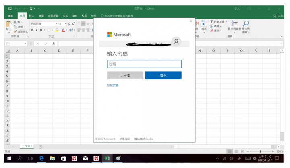The width and height of the screenshot is (290, 168).
Task: Click the zoom slider handle in the status bar
Action: 260,151
